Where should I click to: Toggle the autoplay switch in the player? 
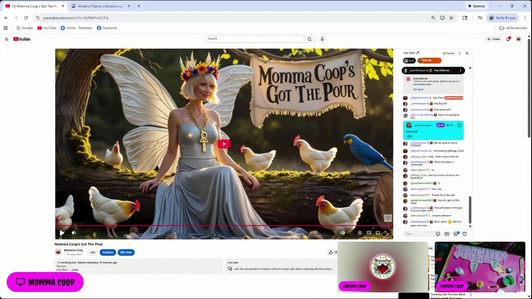(x=342, y=233)
